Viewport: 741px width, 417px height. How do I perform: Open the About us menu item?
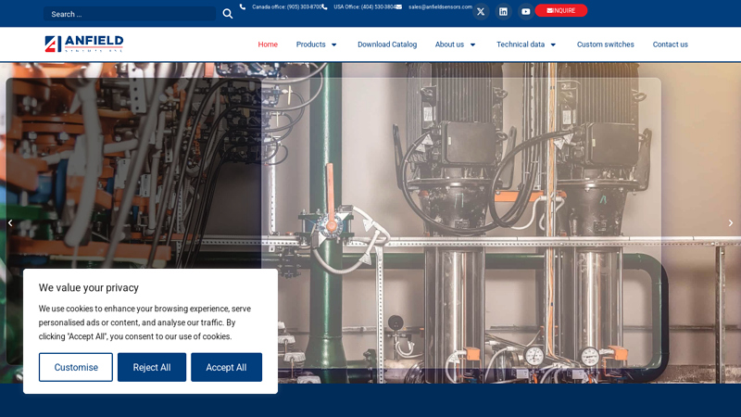(x=449, y=44)
